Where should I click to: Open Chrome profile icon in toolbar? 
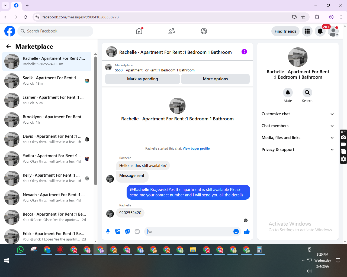tap(331, 17)
